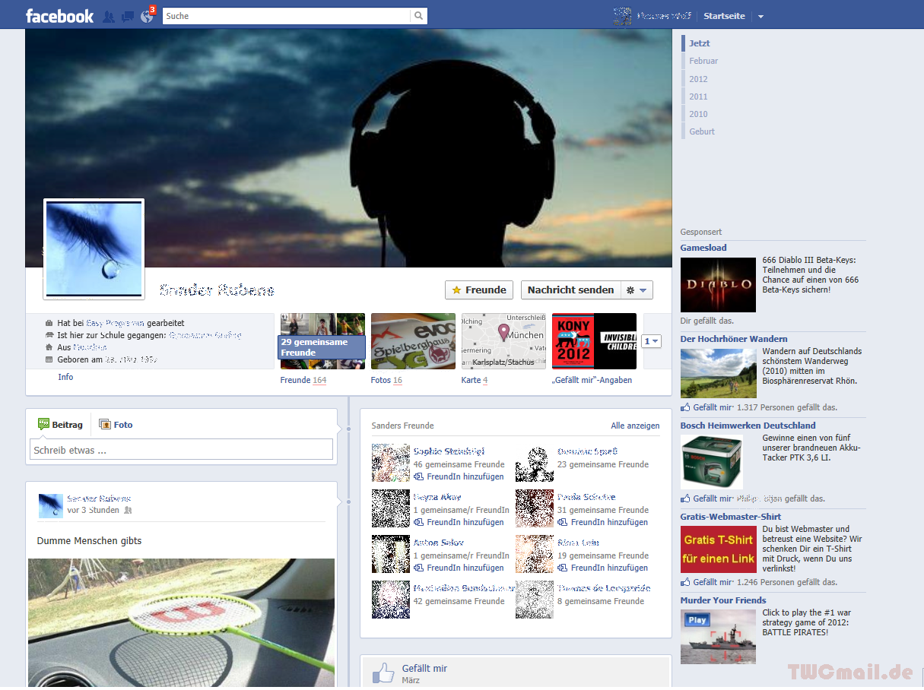Go to Startseite in top bar
The width and height of the screenshot is (924, 690).
pyautogui.click(x=724, y=16)
